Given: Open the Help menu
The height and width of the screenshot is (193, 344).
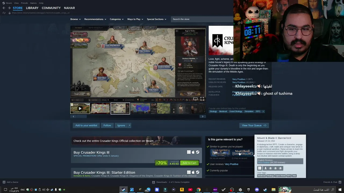Looking at the screenshot, I should coord(41,3).
